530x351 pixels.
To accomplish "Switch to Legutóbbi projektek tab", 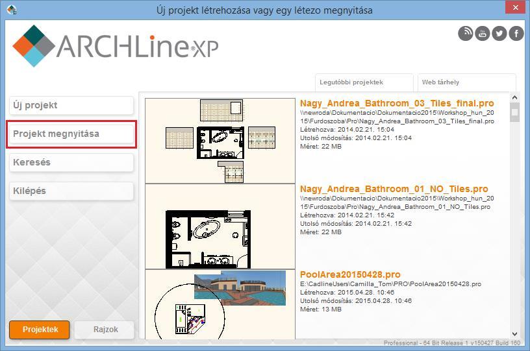I will coord(364,82).
